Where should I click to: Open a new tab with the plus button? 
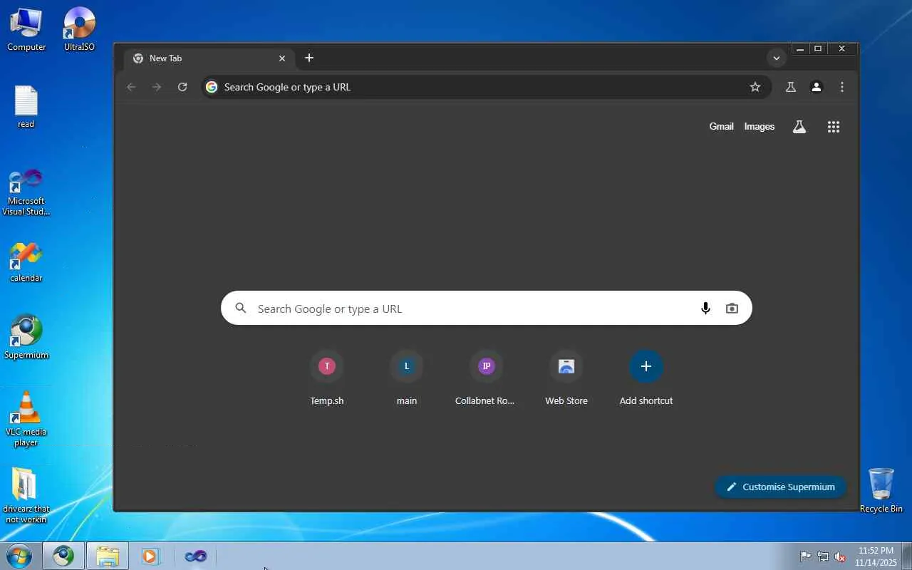click(309, 58)
